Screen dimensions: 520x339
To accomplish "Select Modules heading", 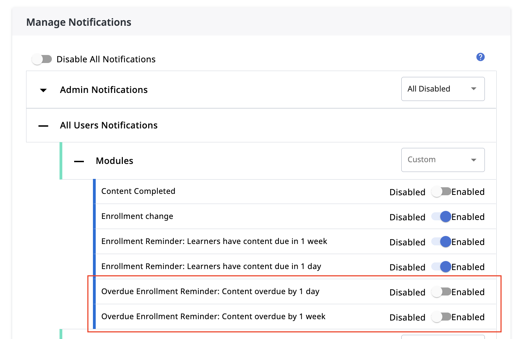I will [x=115, y=161].
